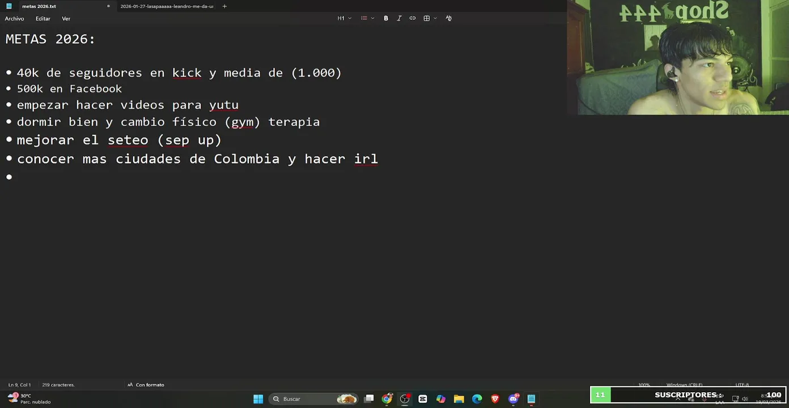Open the Archivo menu
The width and height of the screenshot is (789, 408).
click(14, 19)
